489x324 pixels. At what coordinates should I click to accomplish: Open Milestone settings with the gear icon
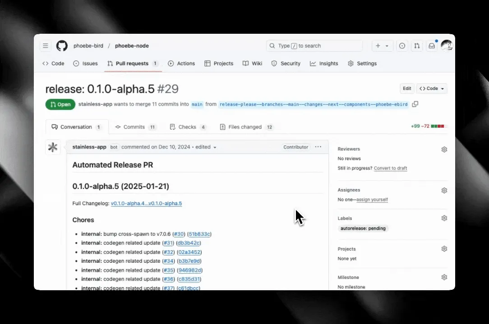click(x=444, y=277)
